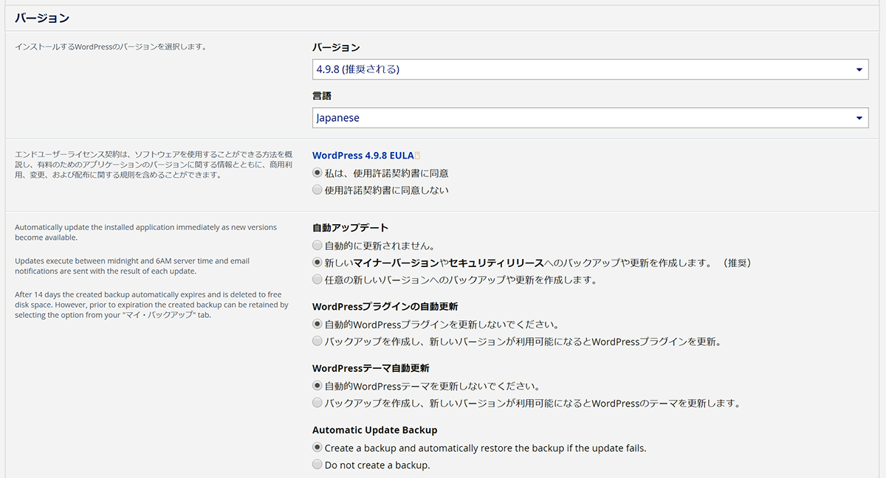Select the recommended minor version update option
This screenshot has height=478, width=886.
pos(317,263)
